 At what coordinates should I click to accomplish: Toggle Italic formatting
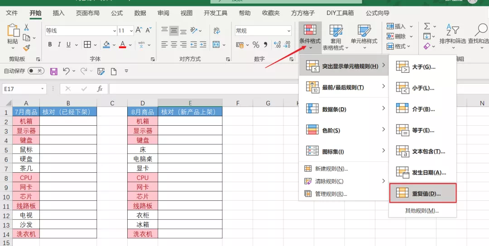point(59,45)
